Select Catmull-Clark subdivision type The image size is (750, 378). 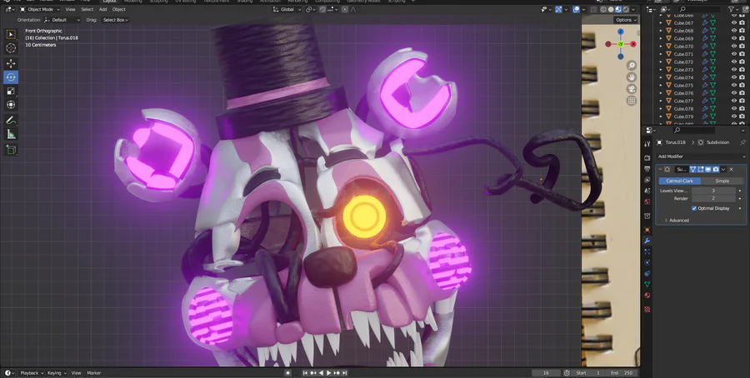click(680, 182)
